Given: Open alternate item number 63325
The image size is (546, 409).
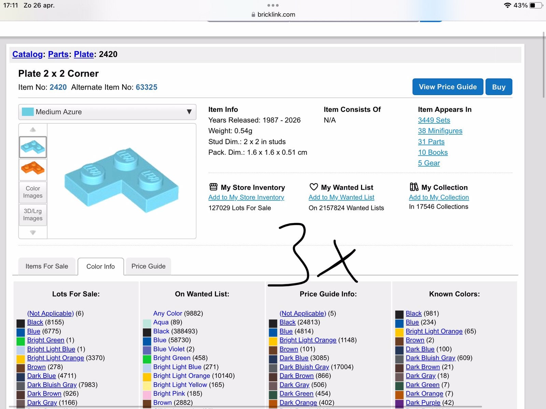Looking at the screenshot, I should (146, 87).
